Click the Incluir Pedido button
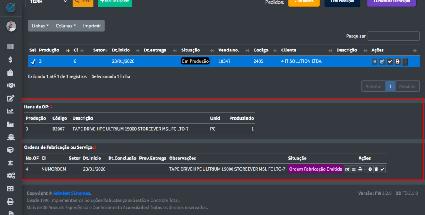Image resolution: width=425 pixels, height=215 pixels. [x=115, y=2]
